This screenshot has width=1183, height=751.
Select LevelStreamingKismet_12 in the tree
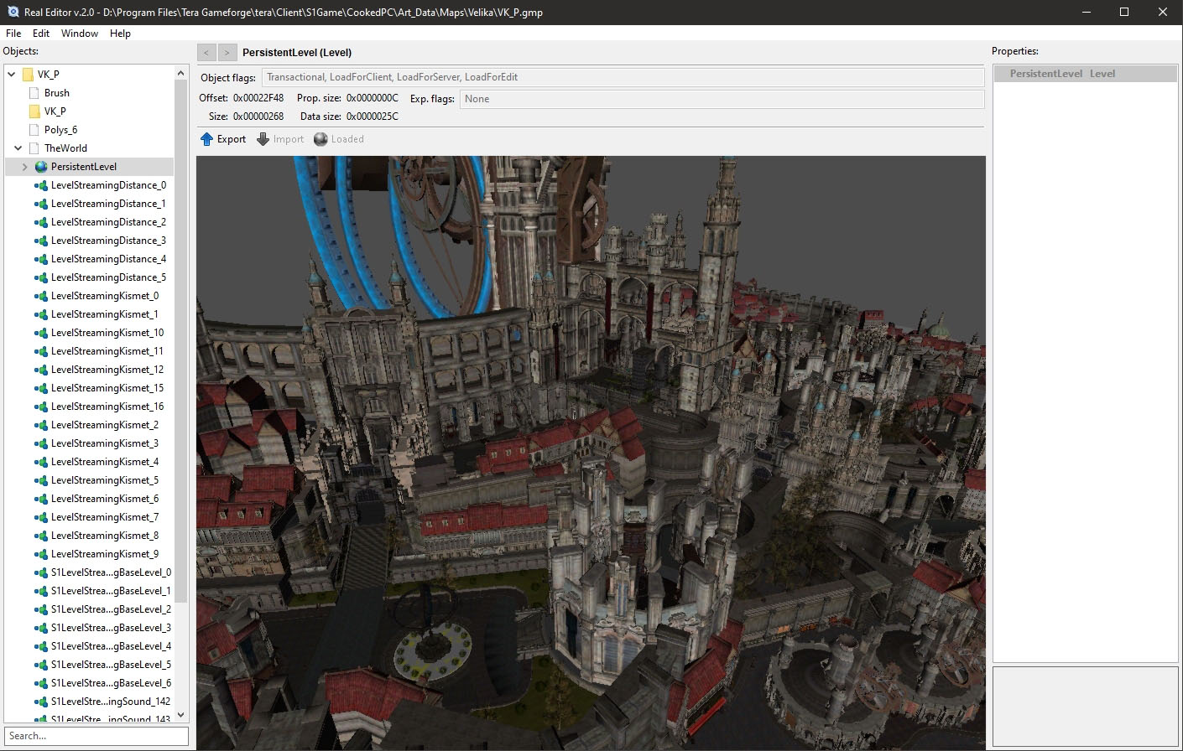coord(107,370)
